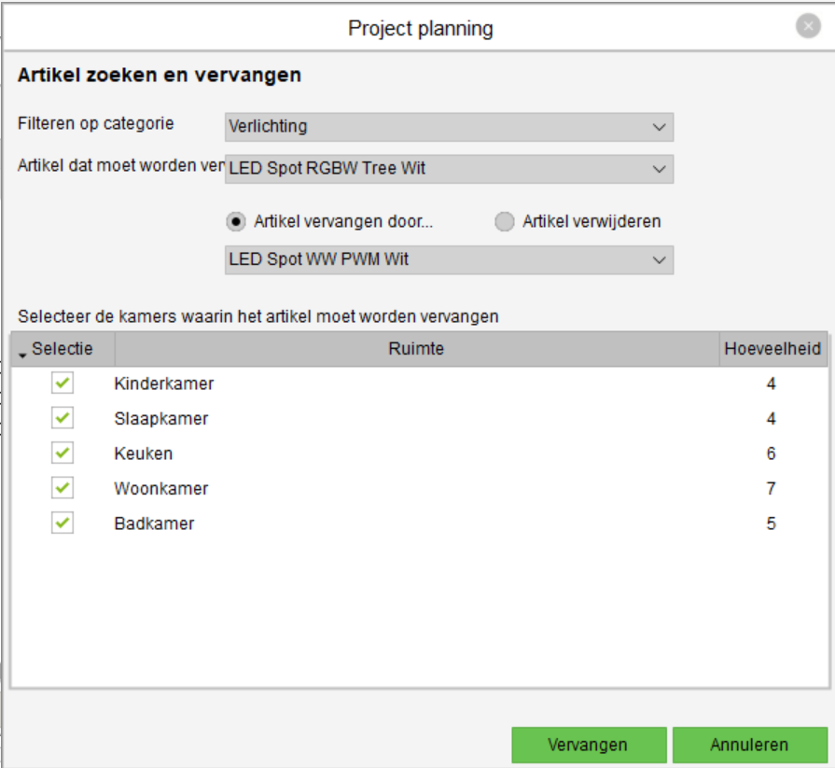Click the sort arrow in Selectie header
The image size is (835, 768).
click(x=22, y=354)
